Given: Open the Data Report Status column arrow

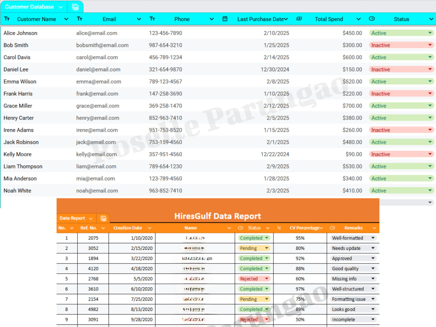Looking at the screenshot, I should coord(268,228).
